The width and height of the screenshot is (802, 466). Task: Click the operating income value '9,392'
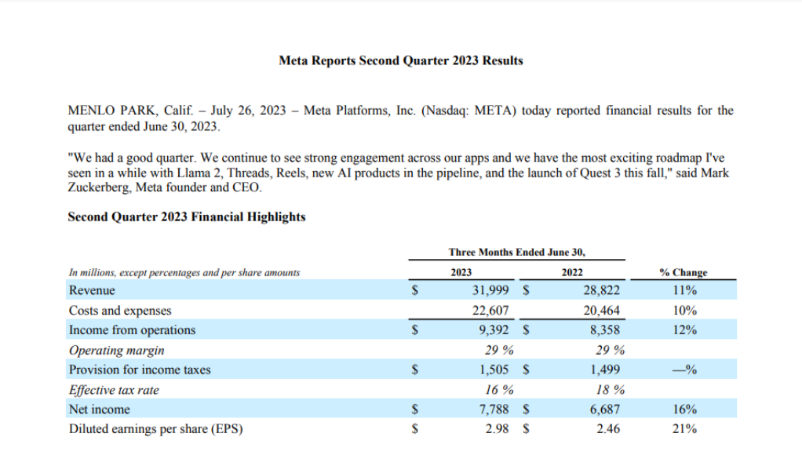[494, 330]
